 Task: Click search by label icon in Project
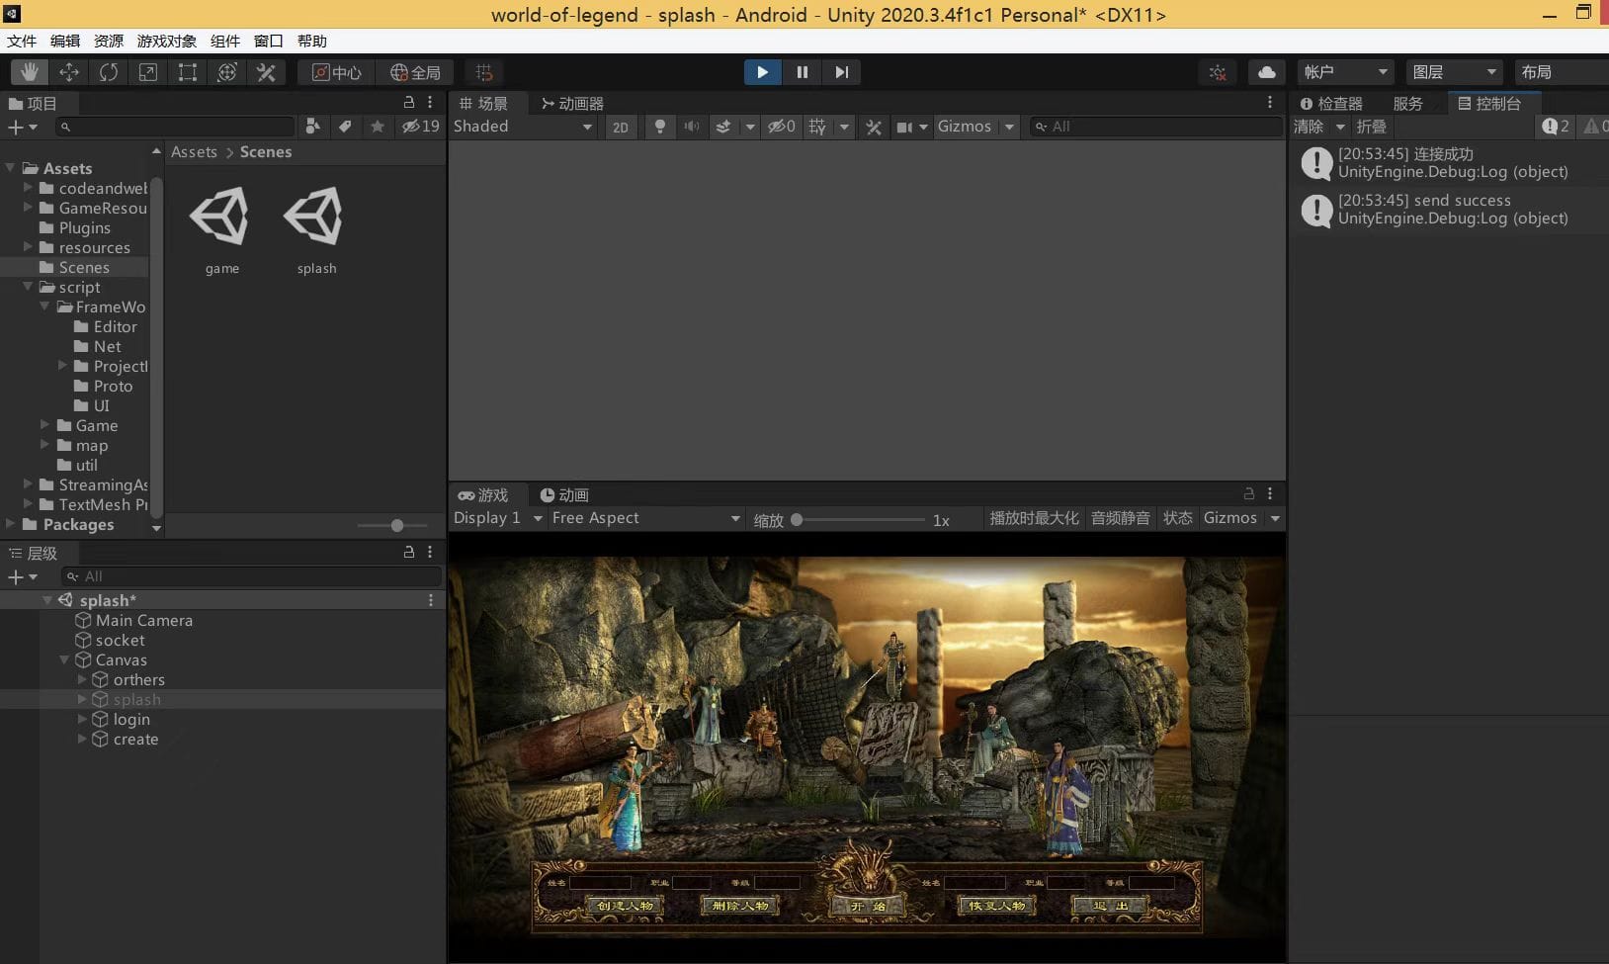click(345, 126)
